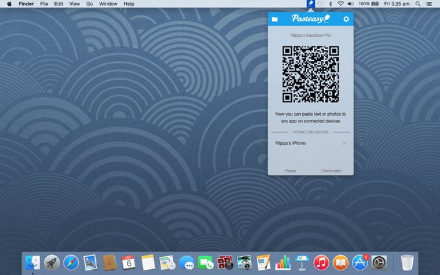440x275 pixels.
Task: Open Messages speech bubble in Dock
Action: [186, 263]
